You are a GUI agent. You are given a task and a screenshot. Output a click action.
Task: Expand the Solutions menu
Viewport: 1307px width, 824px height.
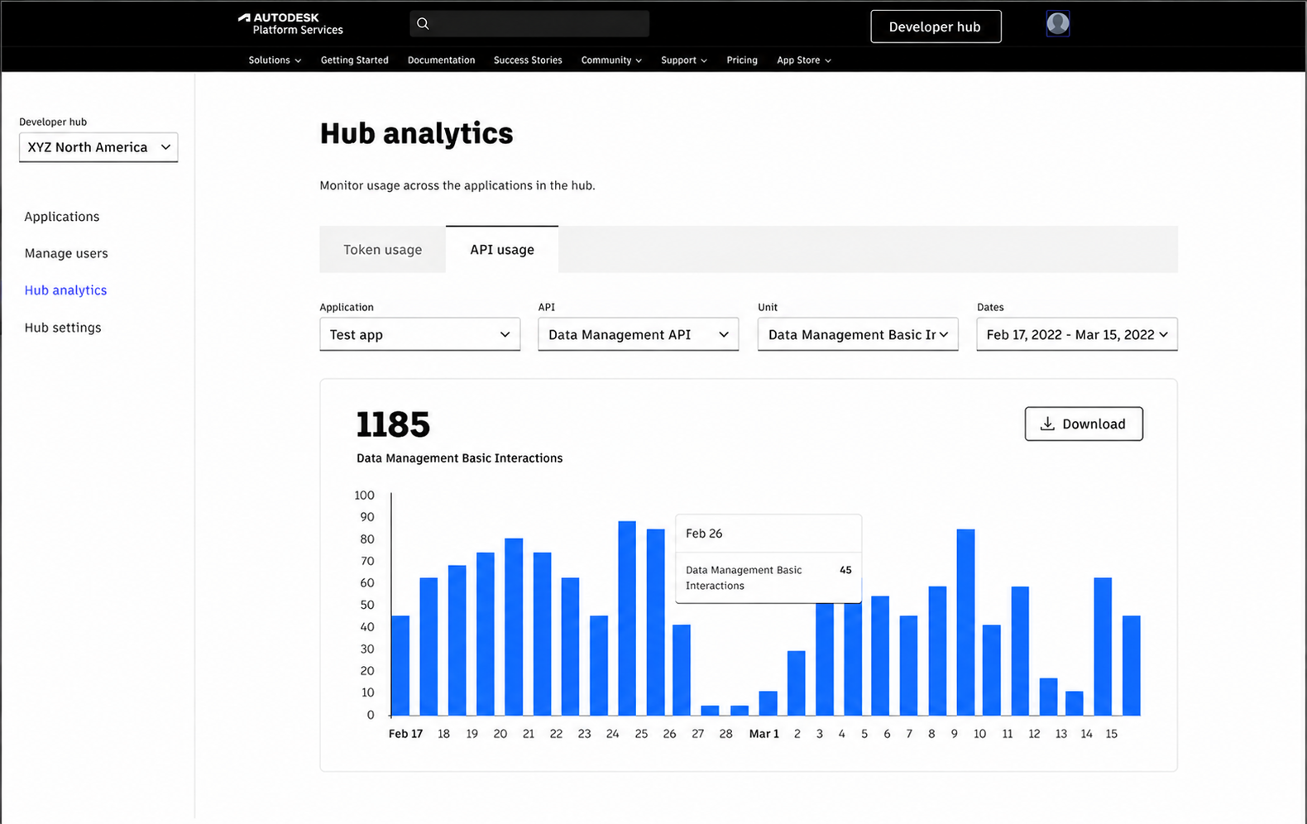[x=275, y=60]
